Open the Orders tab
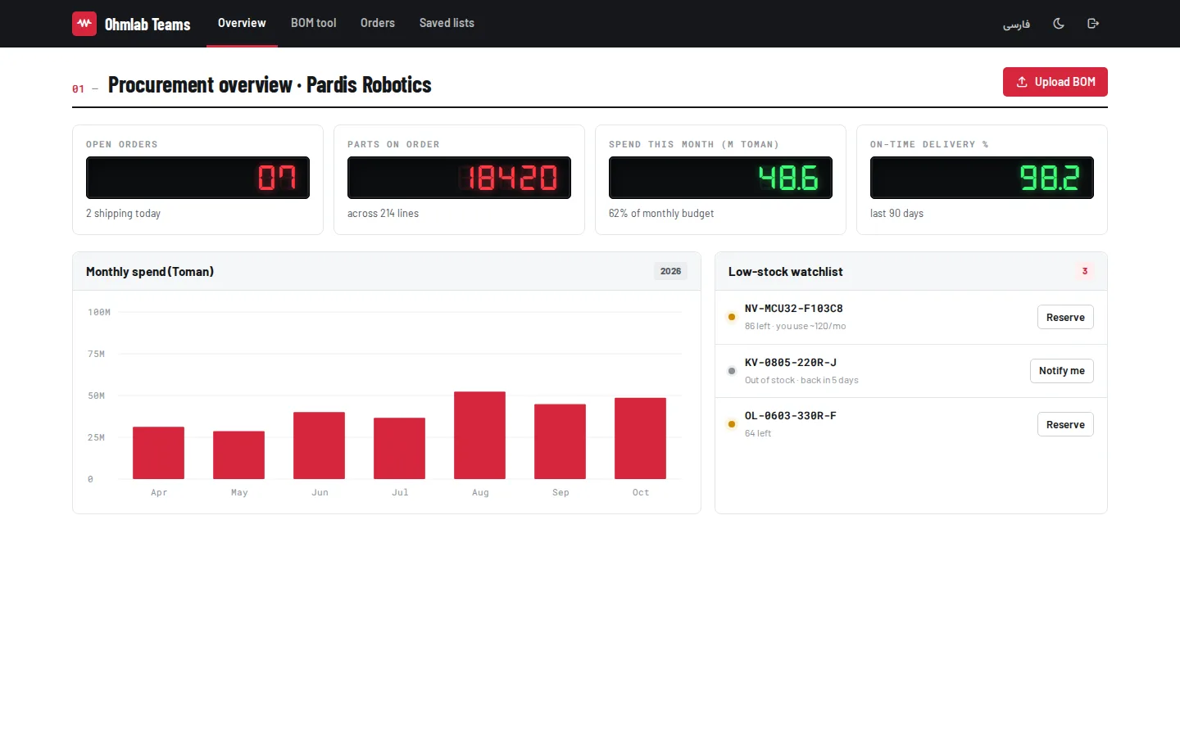This screenshot has height=737, width=1180. (378, 23)
